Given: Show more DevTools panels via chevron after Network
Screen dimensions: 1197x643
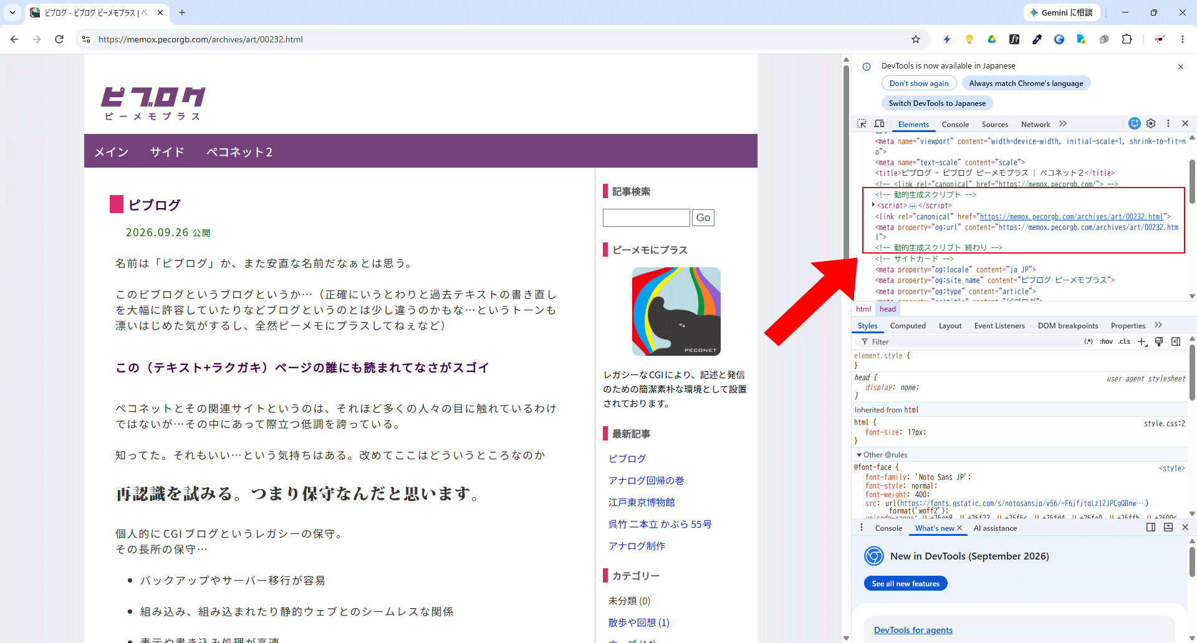Looking at the screenshot, I should [1063, 124].
